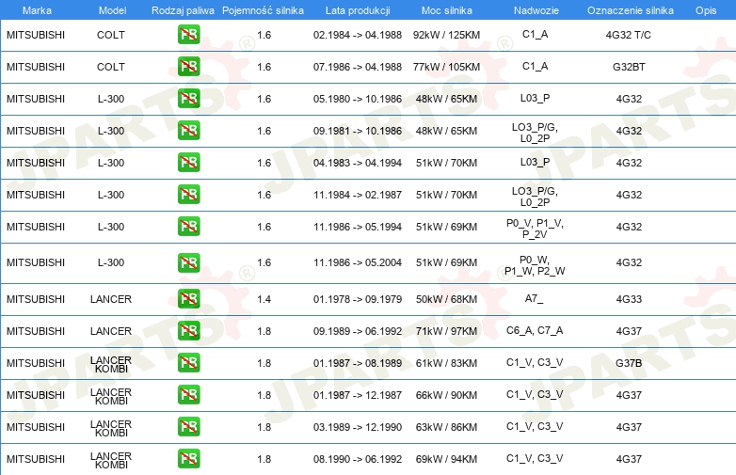Click power value 61kW / 83KM

(446, 363)
